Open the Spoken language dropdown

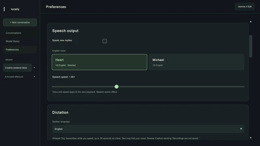click(148, 129)
